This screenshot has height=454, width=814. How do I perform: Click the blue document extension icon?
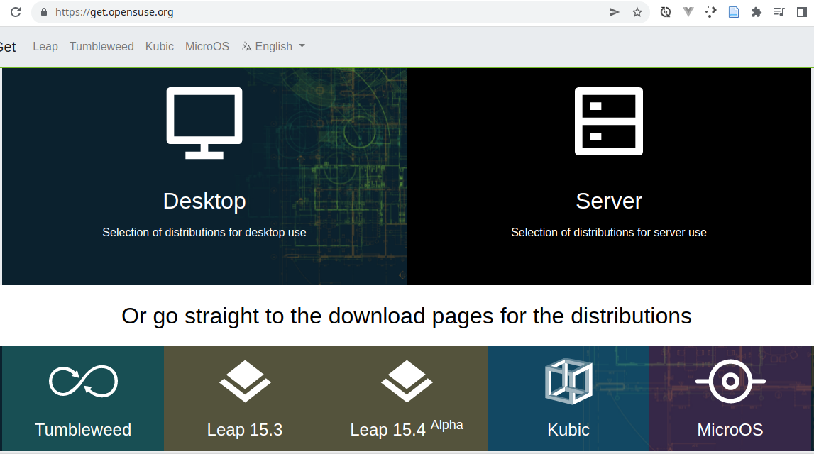tap(734, 12)
